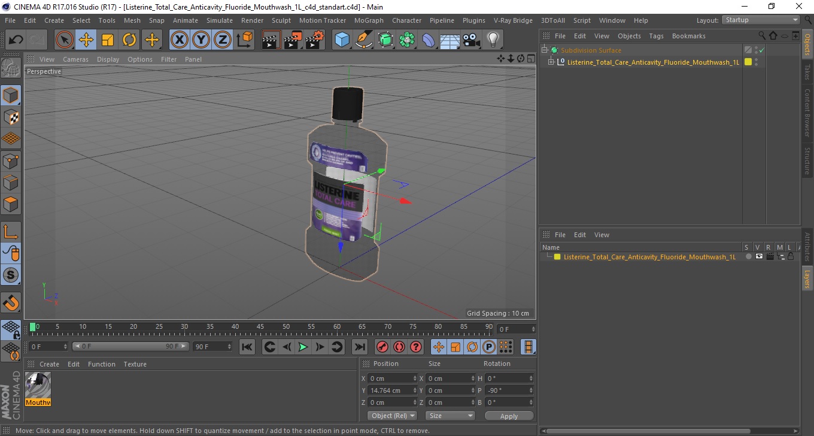This screenshot has width=814, height=436.
Task: Add a Floor environment object
Action: click(x=450, y=40)
